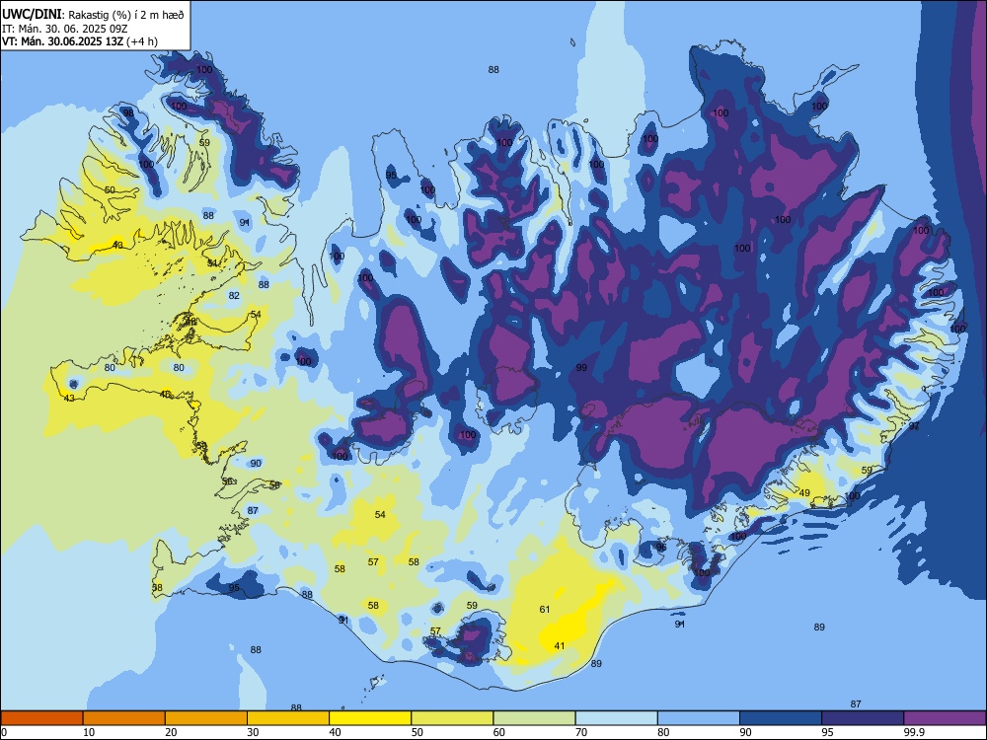Click the dark orange 0–10 legend swatch
The height and width of the screenshot is (740, 987).
pos(41,718)
